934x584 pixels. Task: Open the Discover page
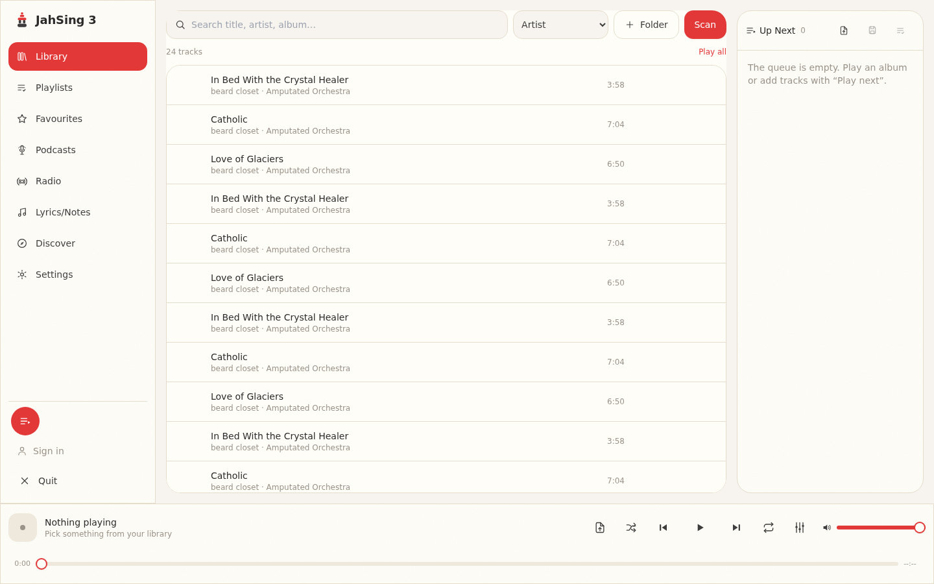point(78,243)
